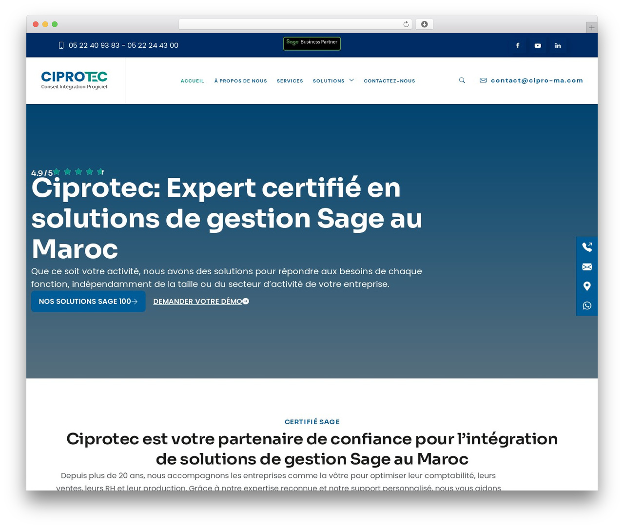Click contact@cipro-ma.com email link

point(537,80)
